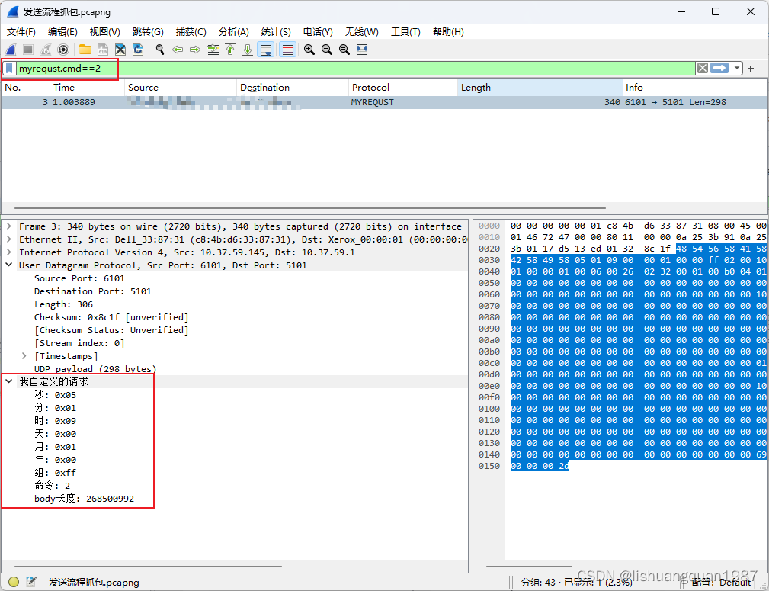Click the expert info status circle

[x=14, y=582]
